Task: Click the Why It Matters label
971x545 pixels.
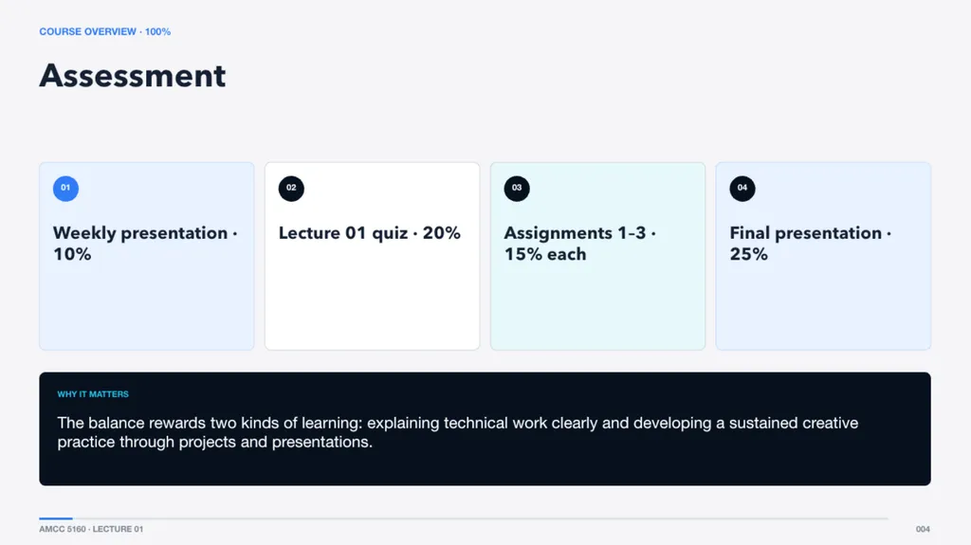Action: pos(93,394)
